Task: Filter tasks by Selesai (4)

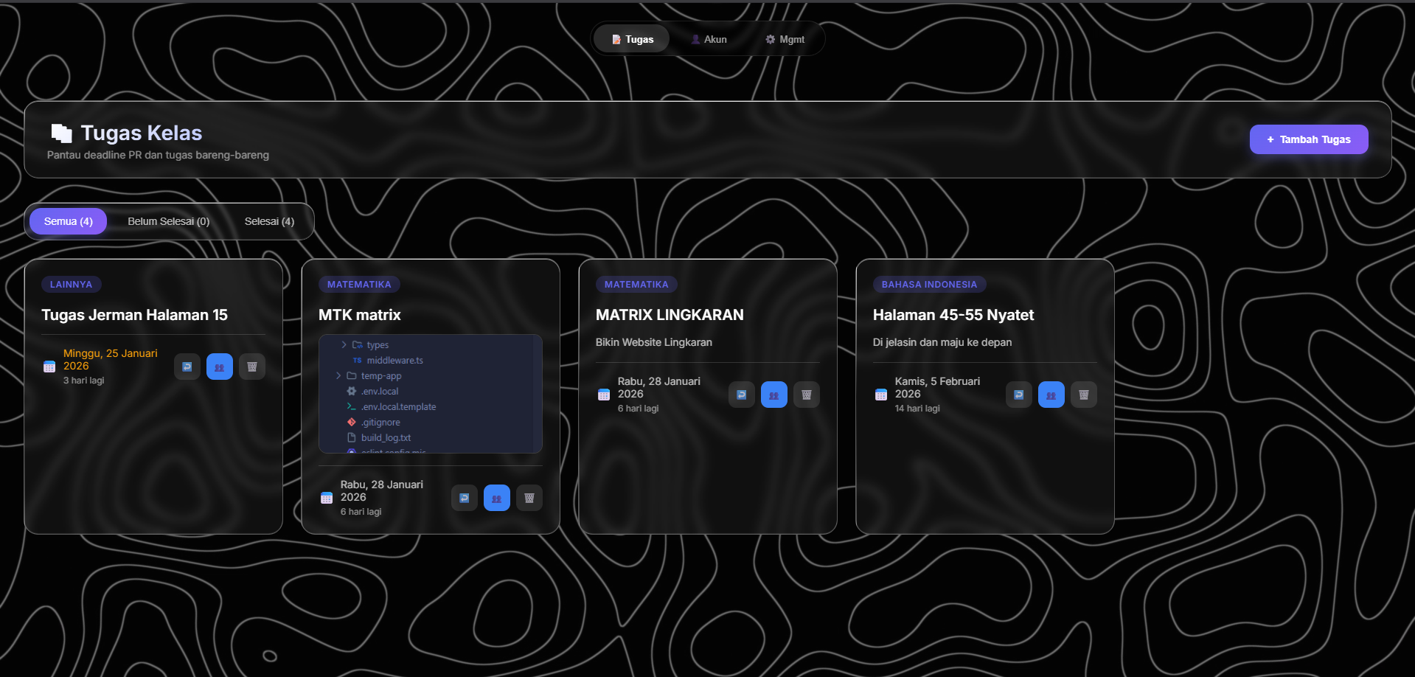Action: point(269,221)
